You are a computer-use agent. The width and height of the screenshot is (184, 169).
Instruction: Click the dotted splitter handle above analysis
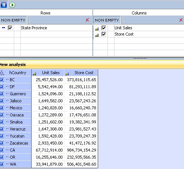point(140,59)
